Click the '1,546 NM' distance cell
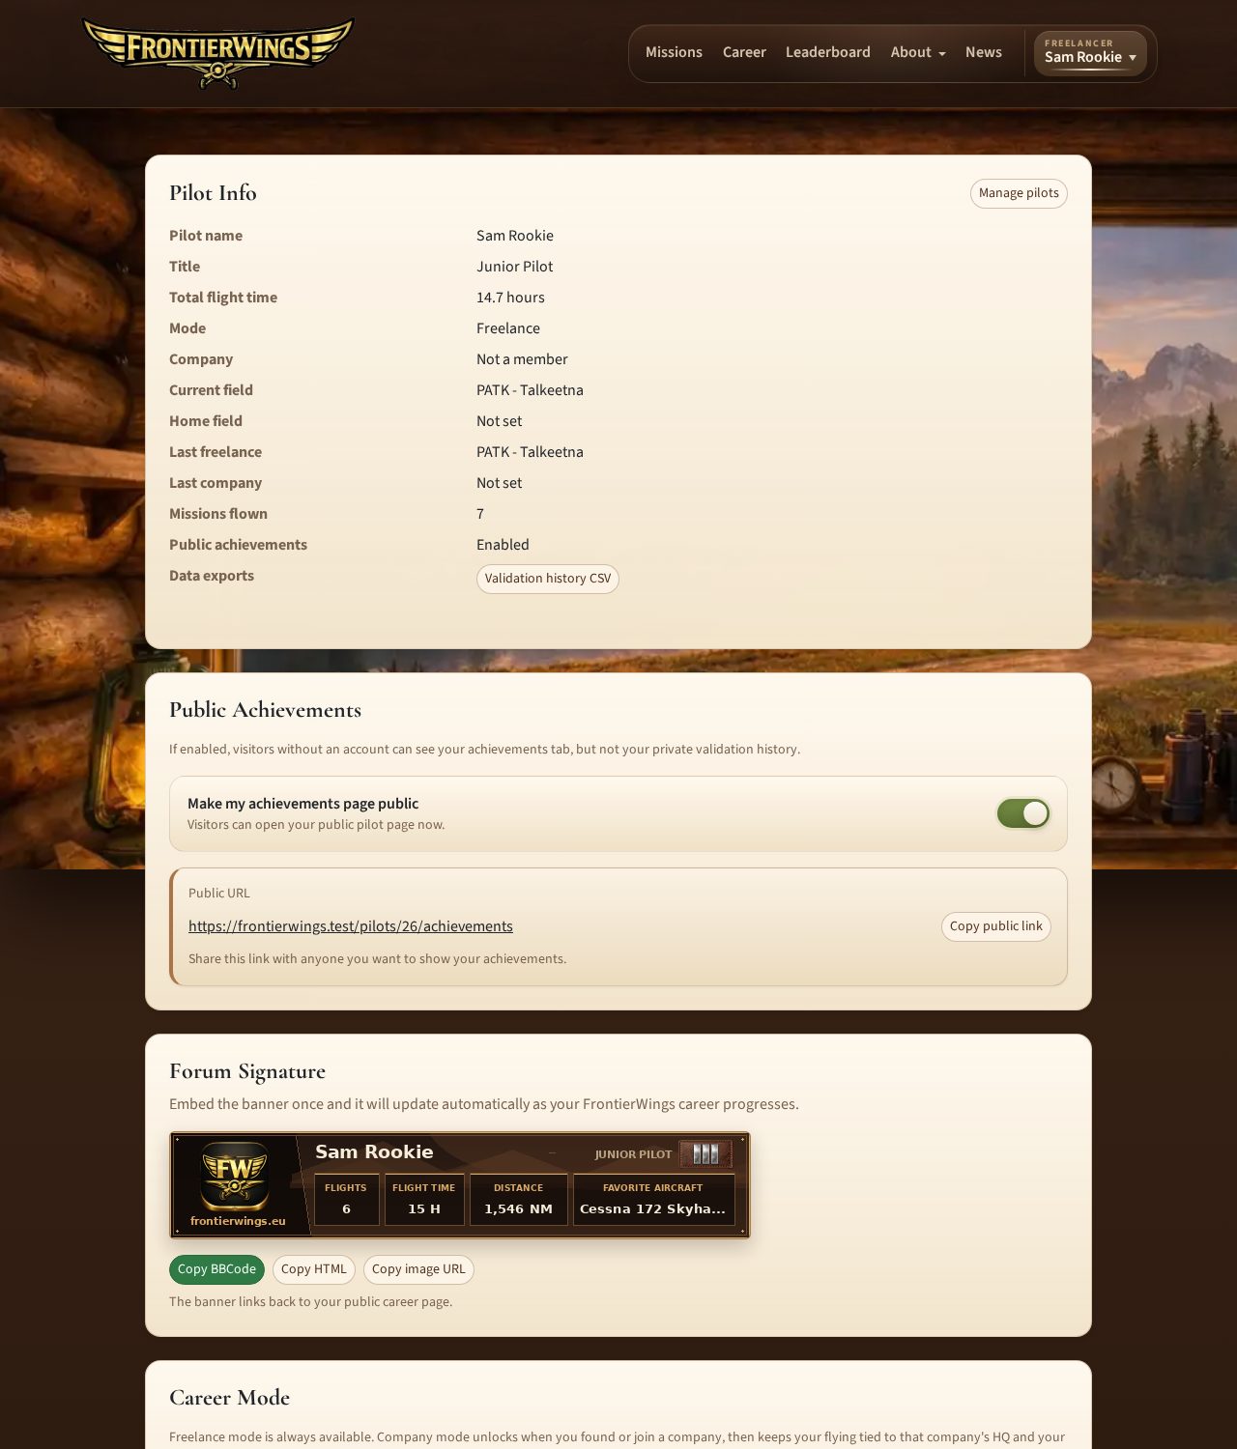The height and width of the screenshot is (1449, 1237). pyautogui.click(x=519, y=1200)
